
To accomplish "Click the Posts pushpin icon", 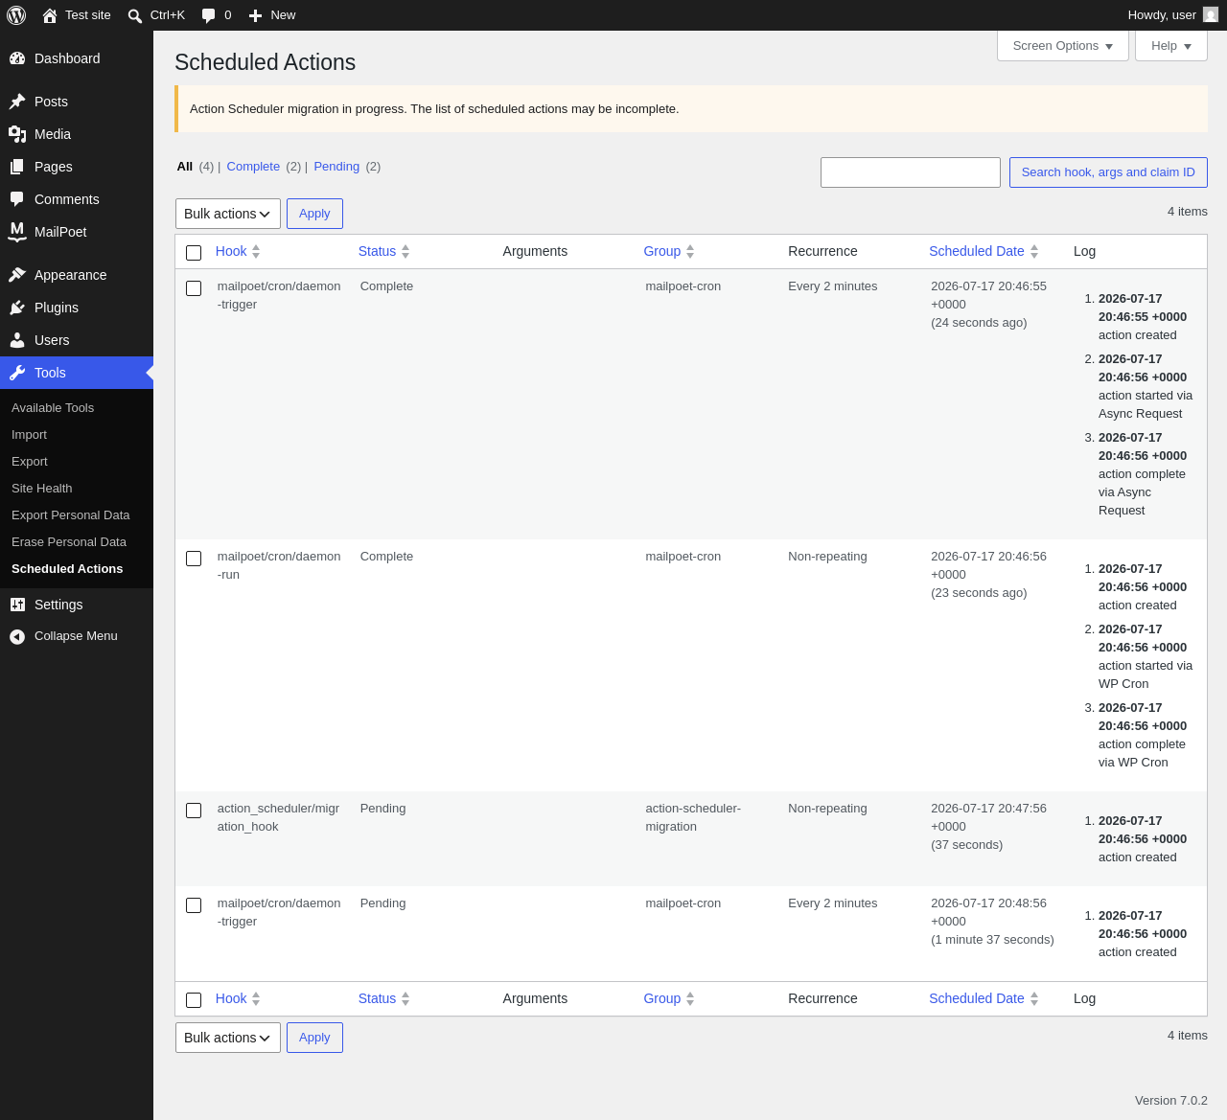I will tap(17, 102).
